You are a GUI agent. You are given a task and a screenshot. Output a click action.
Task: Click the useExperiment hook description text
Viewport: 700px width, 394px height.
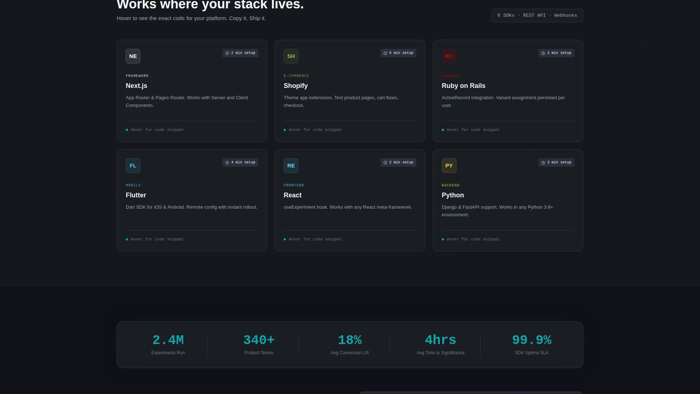(348, 207)
